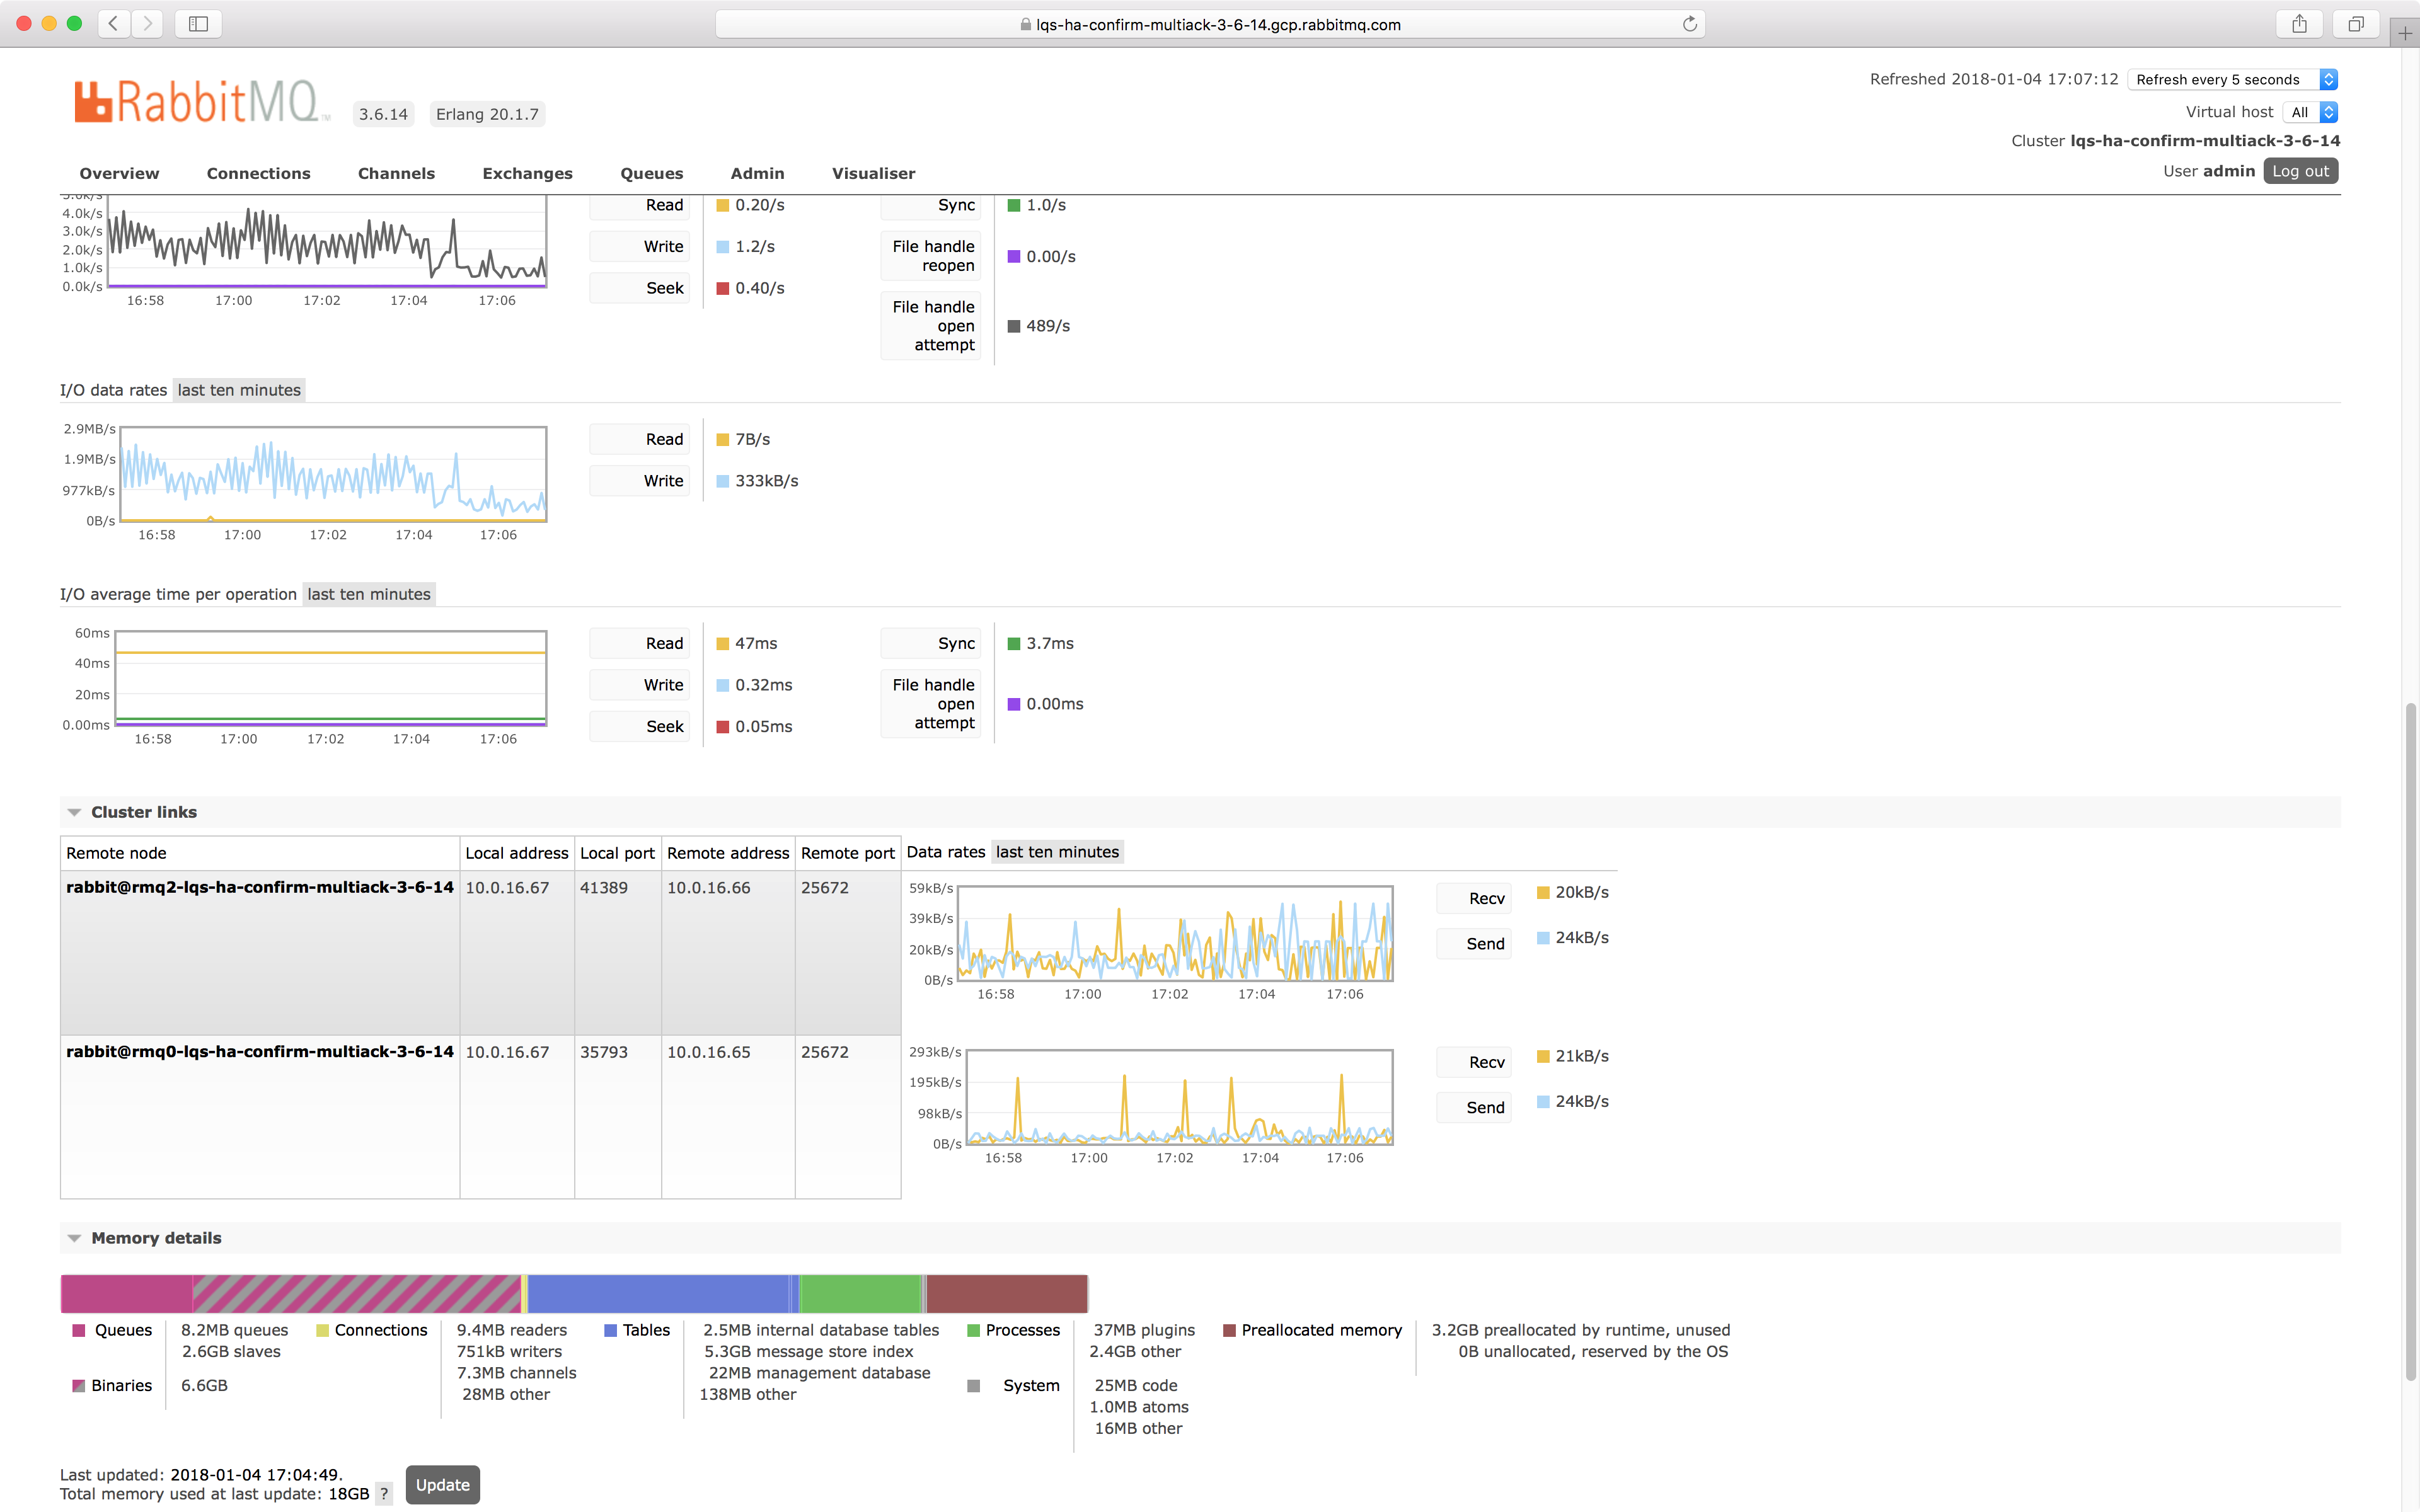Click the help question mark beside total memory
This screenshot has height=1512, width=2420.
click(x=385, y=1494)
